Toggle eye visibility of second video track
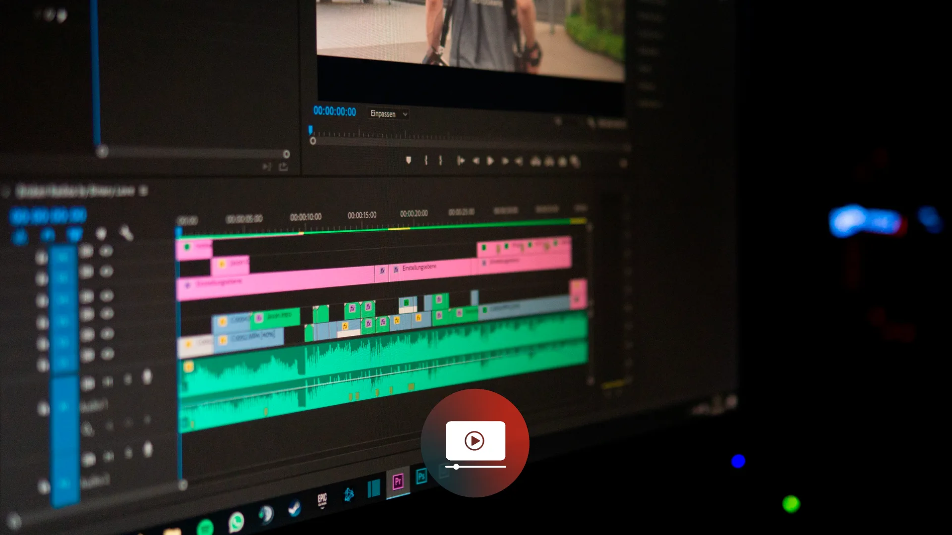This screenshot has height=535, width=952. 107,271
